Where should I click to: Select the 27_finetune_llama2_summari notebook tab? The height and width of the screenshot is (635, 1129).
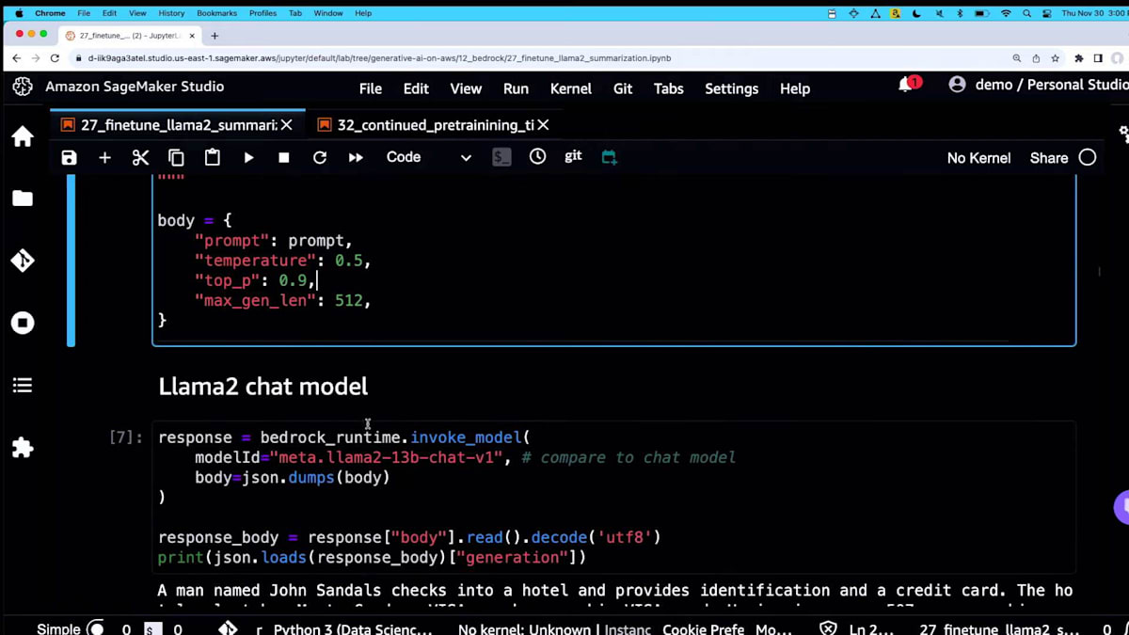pos(179,125)
